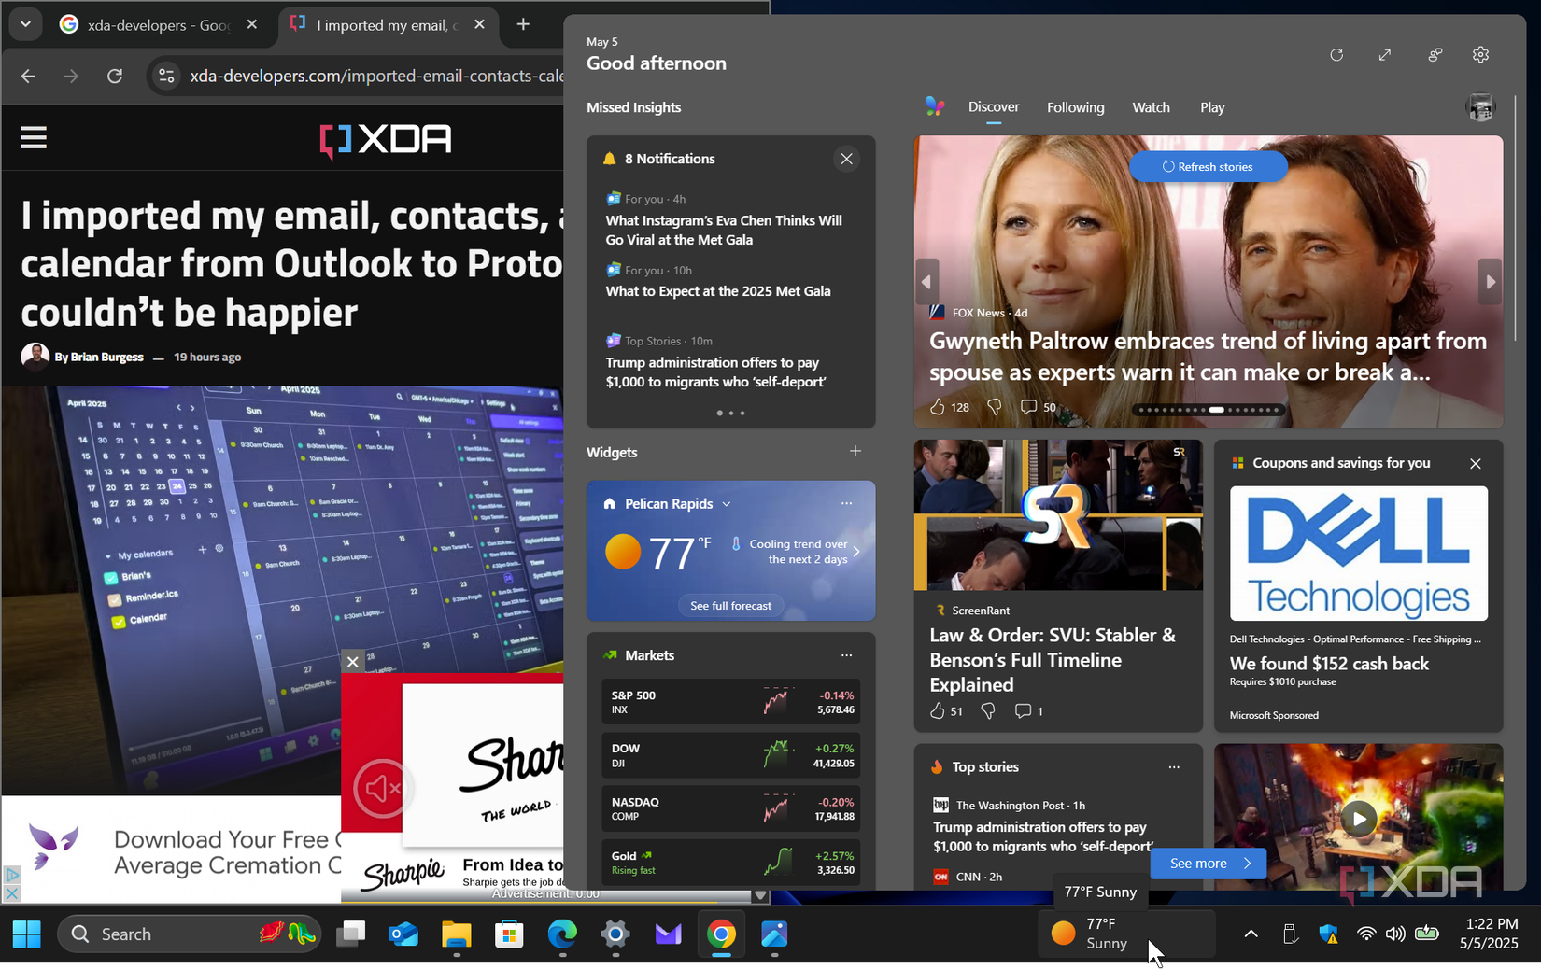Switch to the Following tab
Viewport: 1541px width, 969px height.
[1075, 107]
